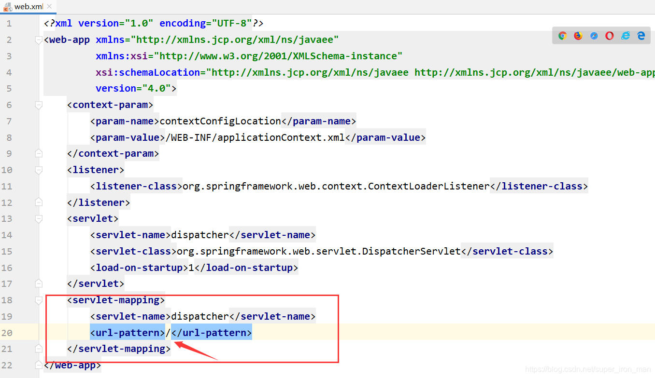Click the opening listener-class tag
This screenshot has height=378, width=655.
click(x=136, y=186)
